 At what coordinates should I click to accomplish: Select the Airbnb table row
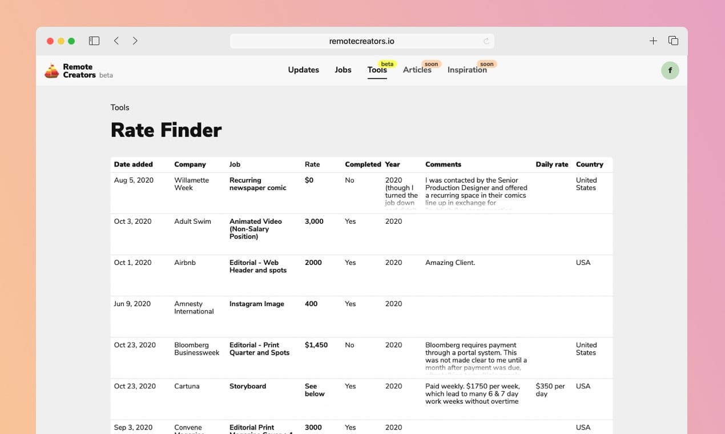(x=361, y=275)
